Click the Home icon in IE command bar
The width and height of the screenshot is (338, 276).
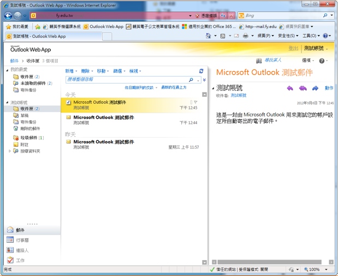pyautogui.click(x=208, y=36)
